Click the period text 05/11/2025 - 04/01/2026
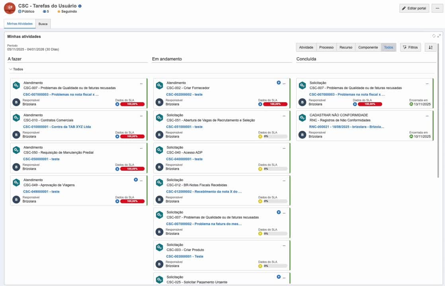Viewport: 445px width, 286px height. 33,49
